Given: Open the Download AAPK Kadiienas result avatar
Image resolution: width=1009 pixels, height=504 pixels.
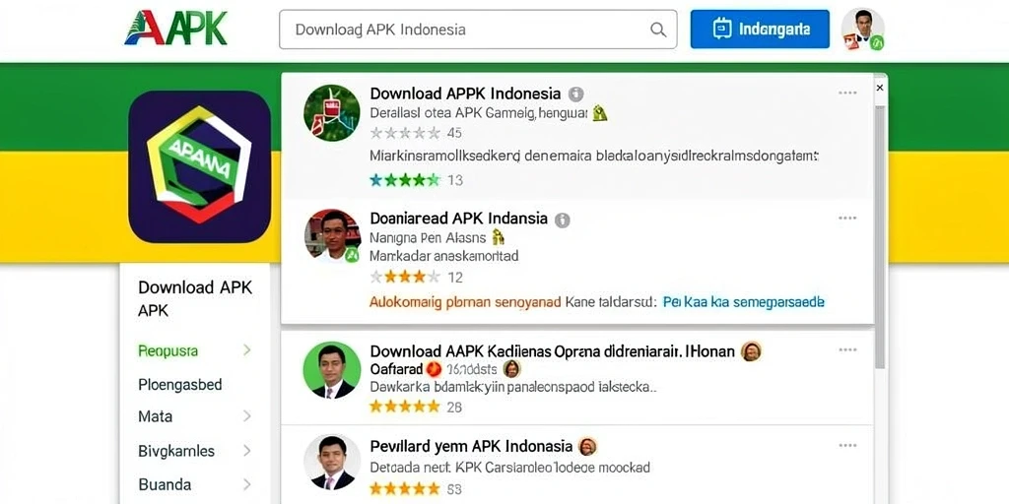Looking at the screenshot, I should 331,370.
